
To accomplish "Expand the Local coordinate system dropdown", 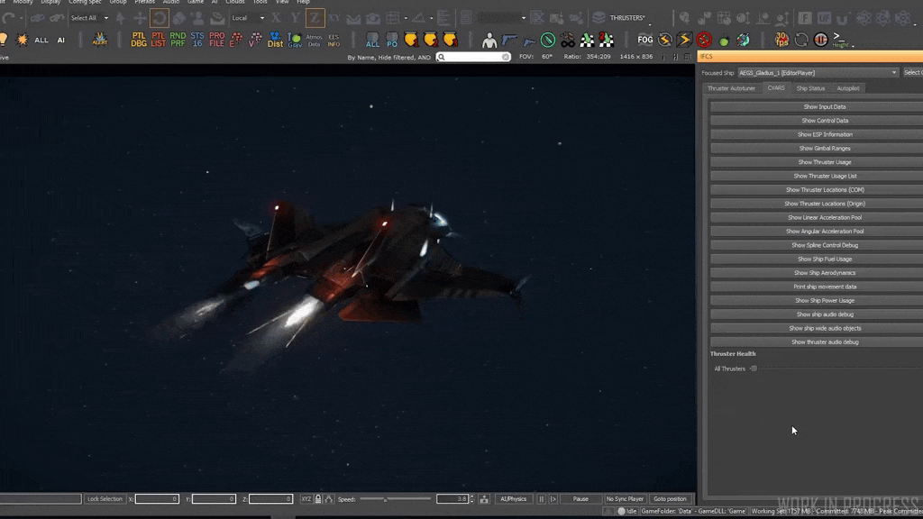I will (261, 18).
